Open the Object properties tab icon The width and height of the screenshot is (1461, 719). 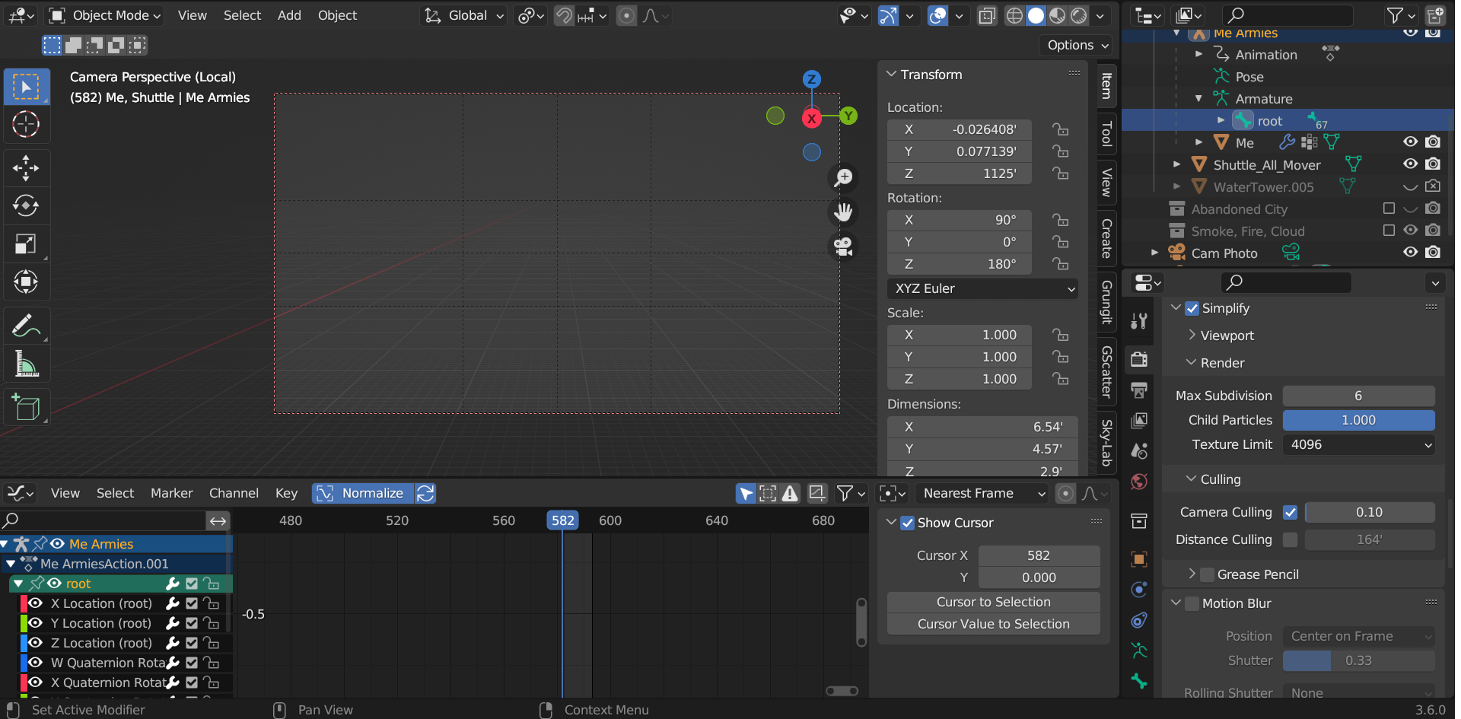[x=1139, y=559]
